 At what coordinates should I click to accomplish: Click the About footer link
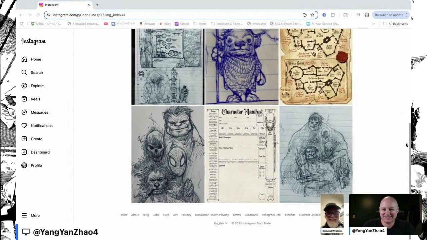click(x=135, y=215)
